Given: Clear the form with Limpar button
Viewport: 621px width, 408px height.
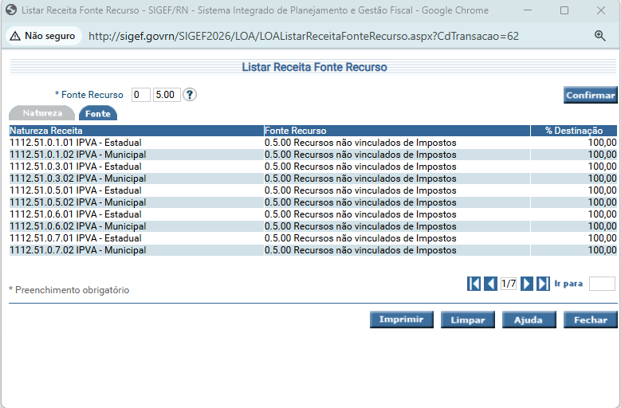Looking at the screenshot, I should click(x=467, y=320).
